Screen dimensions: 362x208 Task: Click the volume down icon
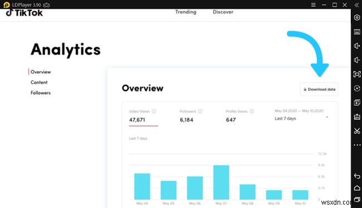tap(357, 60)
